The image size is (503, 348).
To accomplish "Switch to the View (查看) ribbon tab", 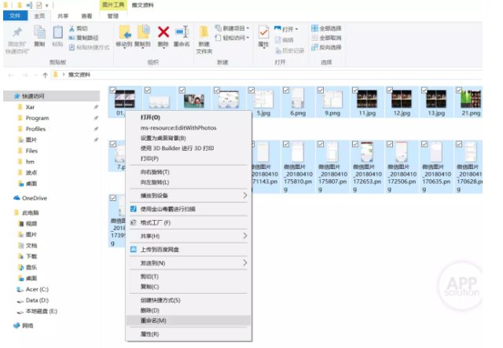I will 86,15.
